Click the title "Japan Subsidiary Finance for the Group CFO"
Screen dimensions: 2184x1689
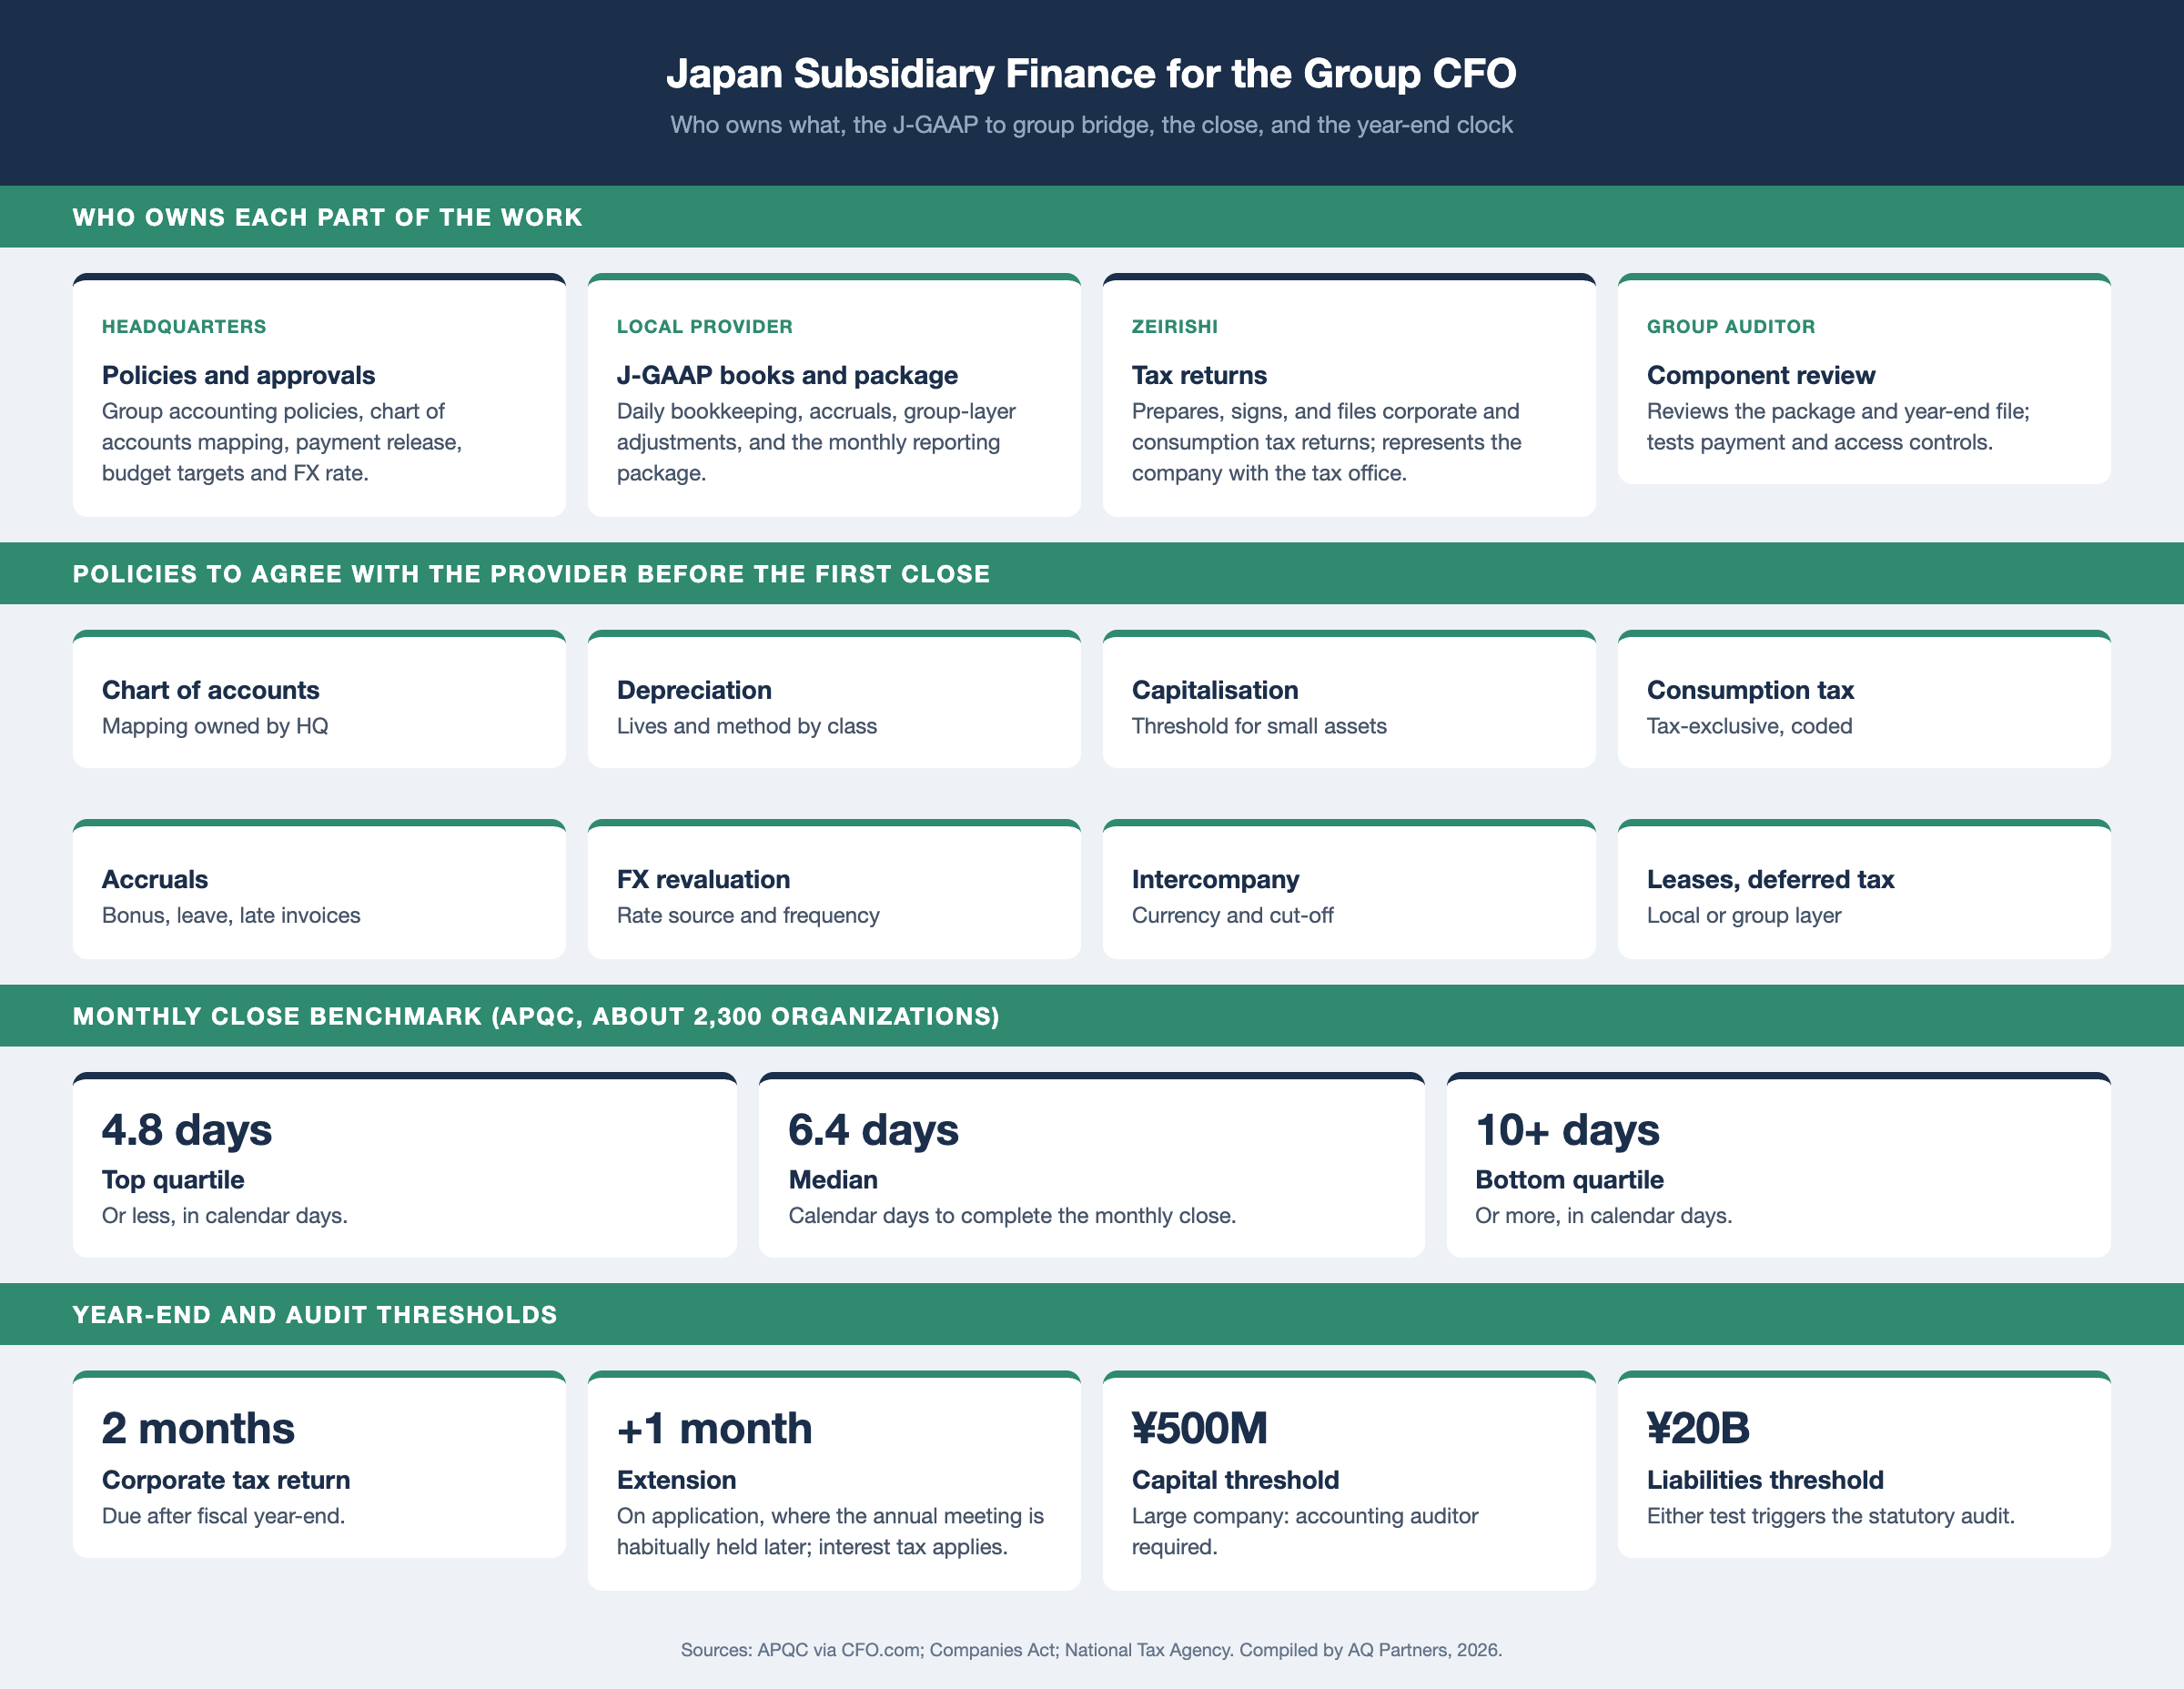1091,73
